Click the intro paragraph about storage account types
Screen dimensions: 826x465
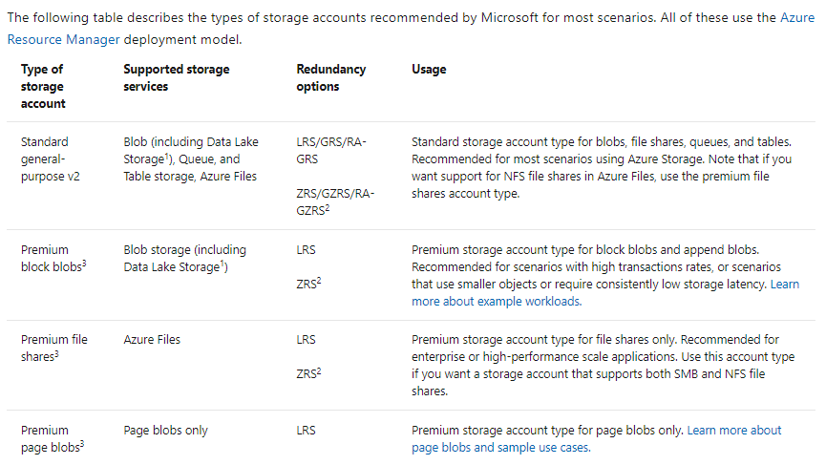click(x=411, y=29)
